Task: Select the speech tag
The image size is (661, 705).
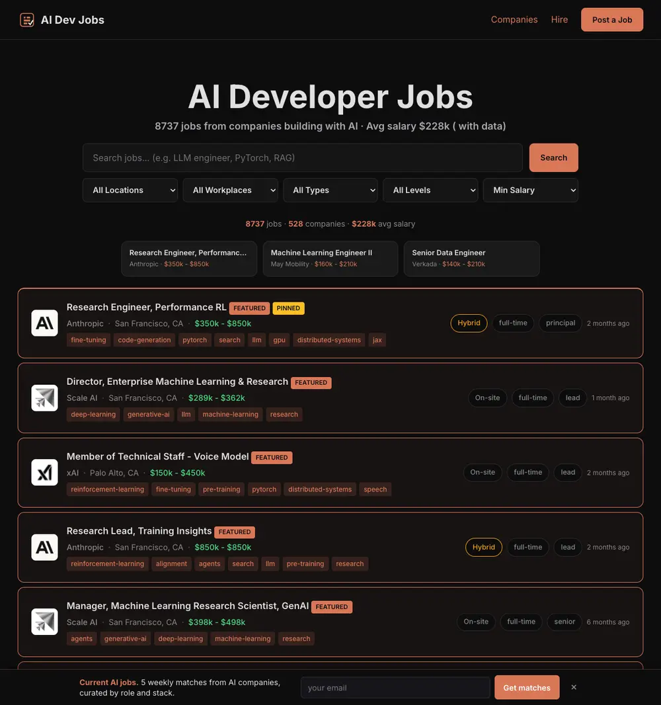Action: pos(375,489)
